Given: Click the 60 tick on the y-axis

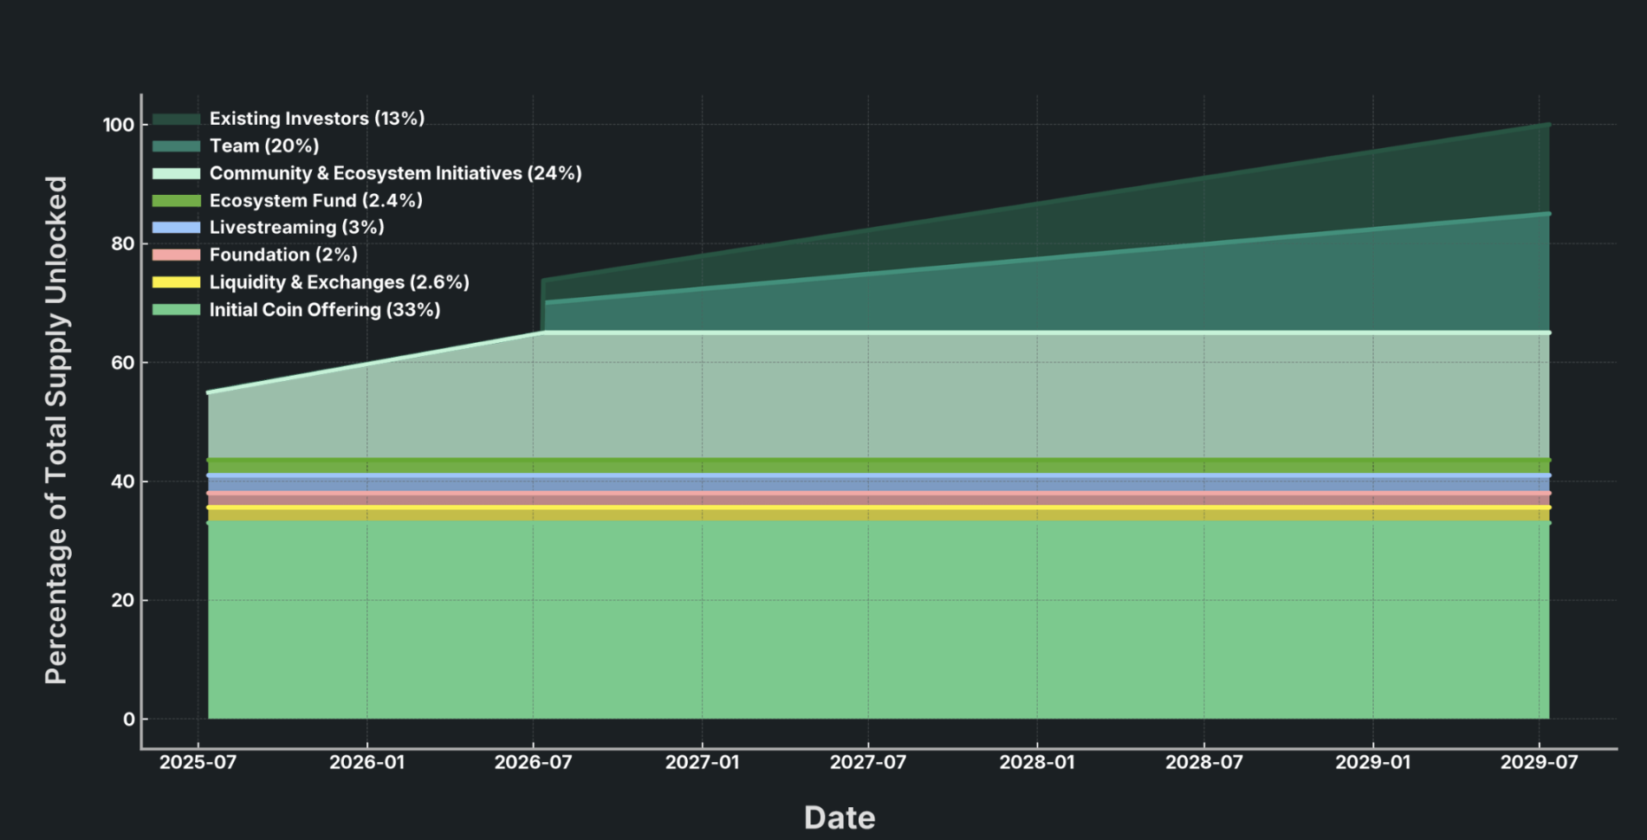Looking at the screenshot, I should pyautogui.click(x=123, y=363).
